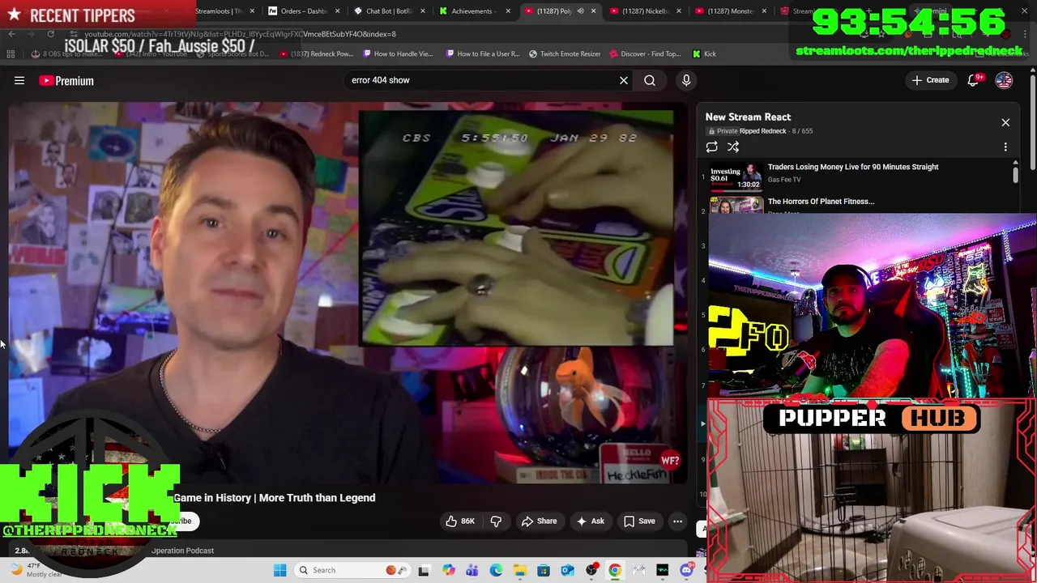
Task: Open the Windows Start menu
Action: 280,570
